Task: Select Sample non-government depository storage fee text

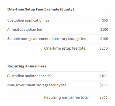Action: tap(47, 39)
